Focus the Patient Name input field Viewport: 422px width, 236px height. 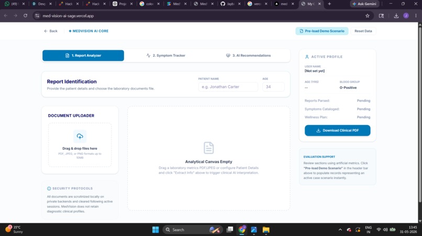[x=228, y=87]
